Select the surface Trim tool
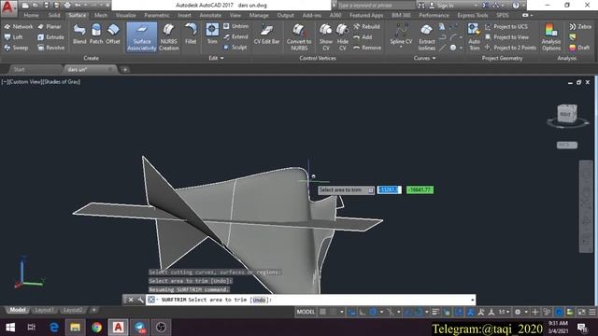 click(212, 34)
